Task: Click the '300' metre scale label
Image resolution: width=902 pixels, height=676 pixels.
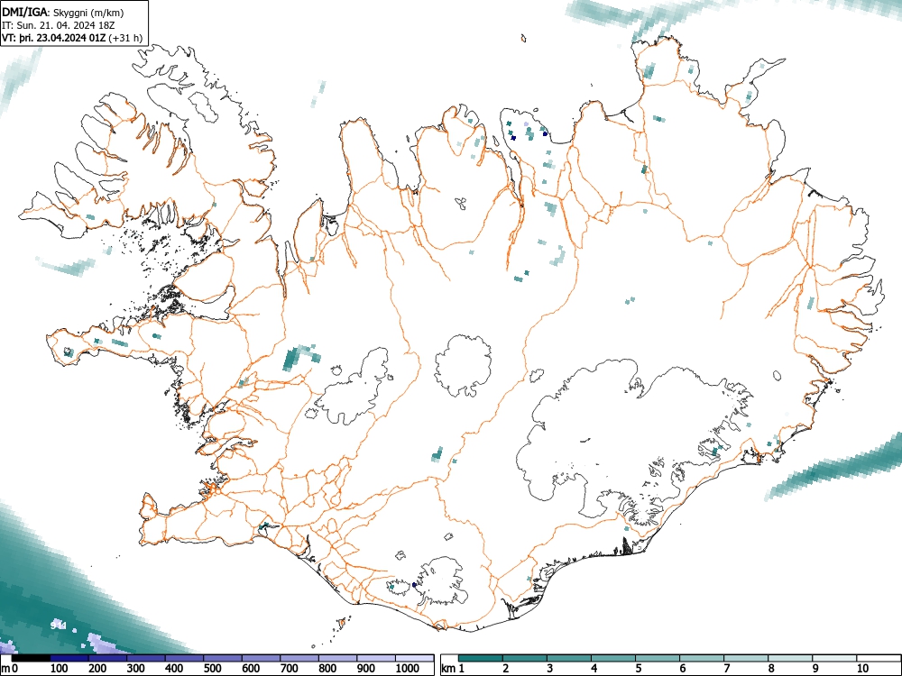Action: click(136, 669)
